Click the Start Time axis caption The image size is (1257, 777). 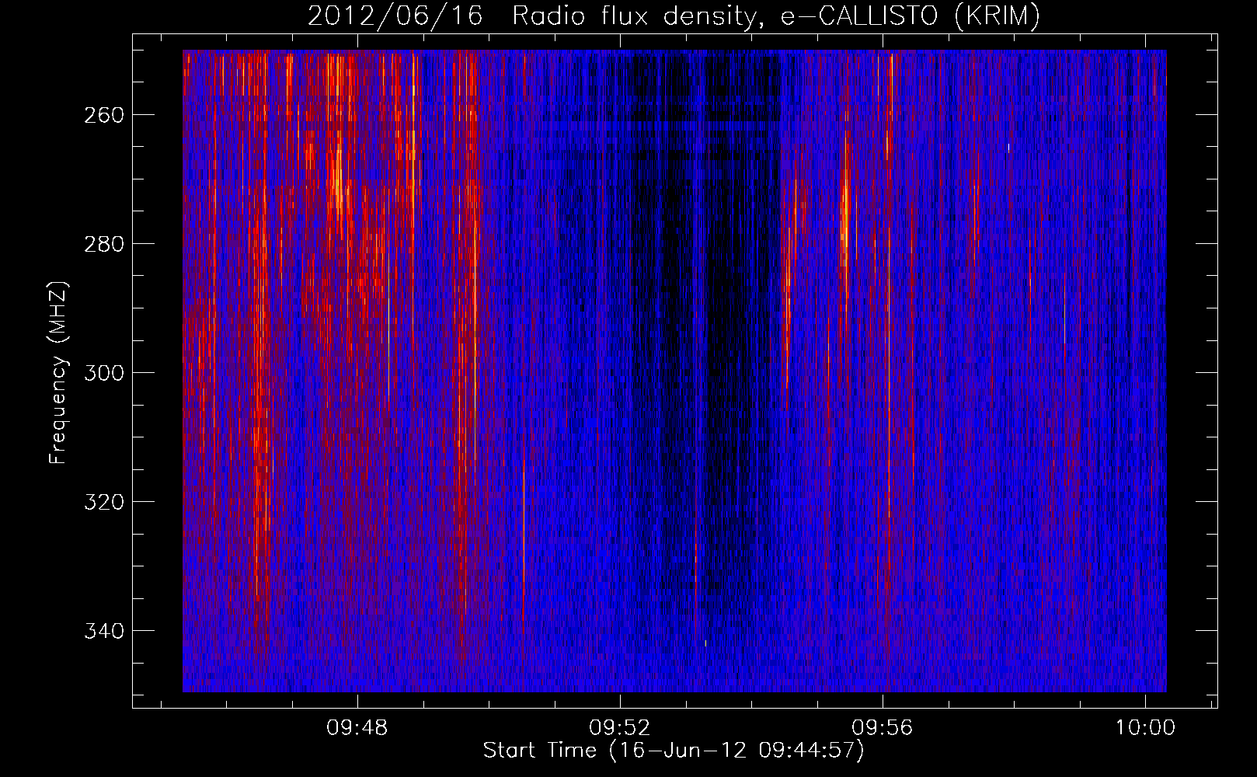click(674, 751)
